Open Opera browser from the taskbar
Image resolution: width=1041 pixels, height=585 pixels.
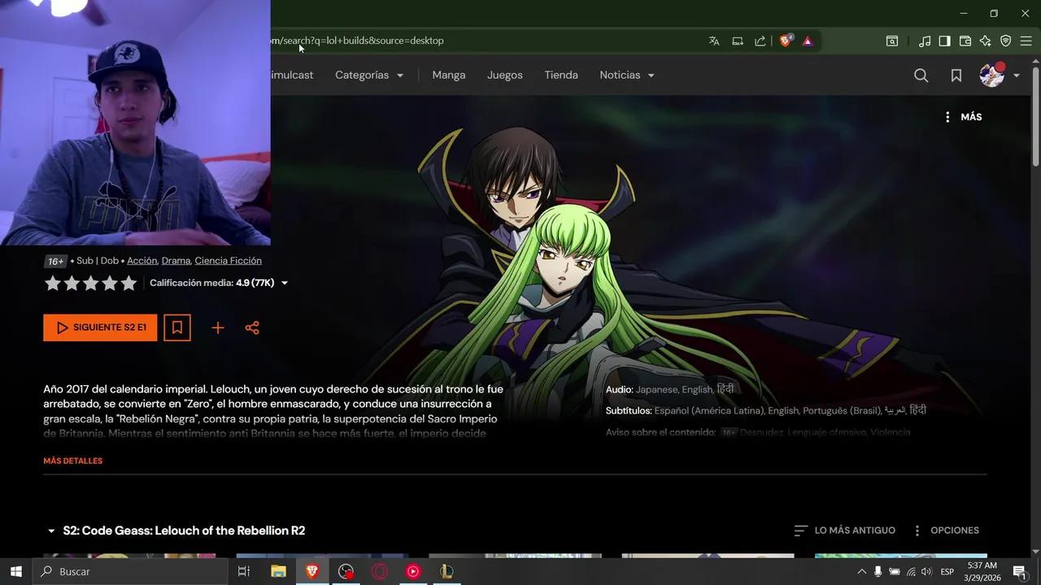pyautogui.click(x=380, y=571)
